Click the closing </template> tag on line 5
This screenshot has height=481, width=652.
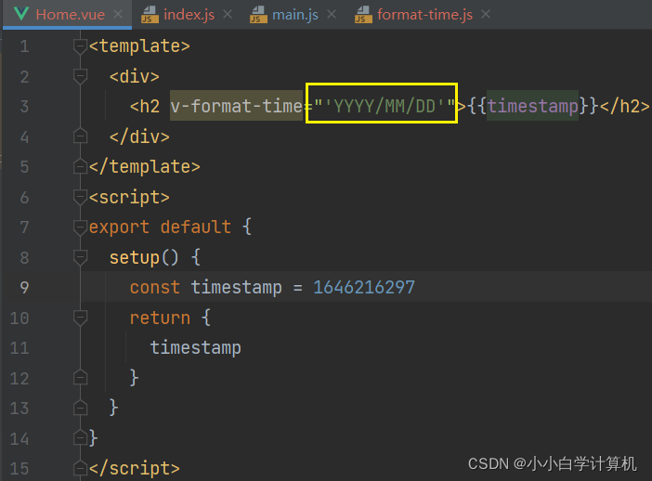[x=145, y=167]
